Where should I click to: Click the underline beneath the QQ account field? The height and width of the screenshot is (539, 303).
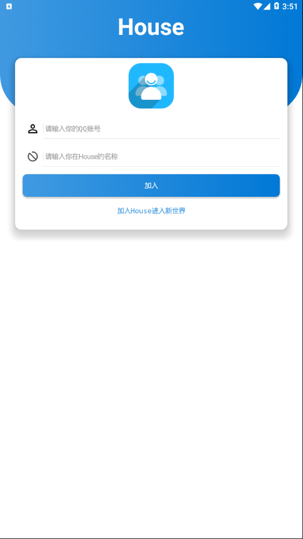[161, 138]
